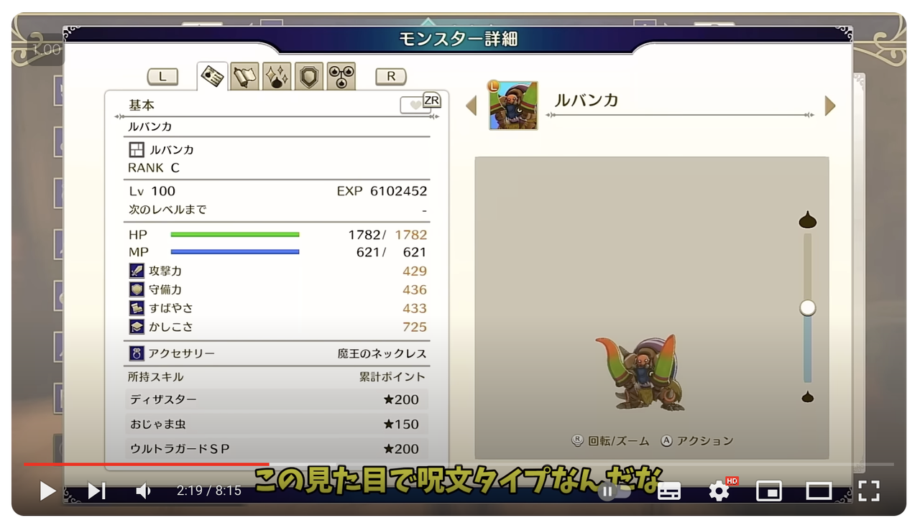Click the small slime zoom icon
Image resolution: width=920 pixels, height=520 pixels.
point(808,396)
